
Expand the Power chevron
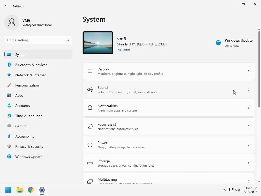pos(248,145)
